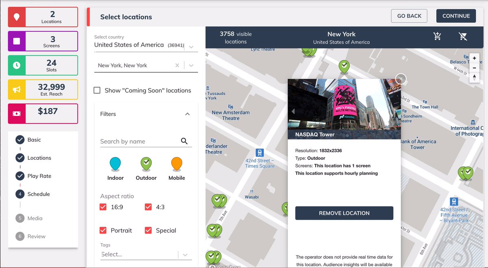
Task: Go to the Locations step
Action: pyautogui.click(x=33, y=158)
